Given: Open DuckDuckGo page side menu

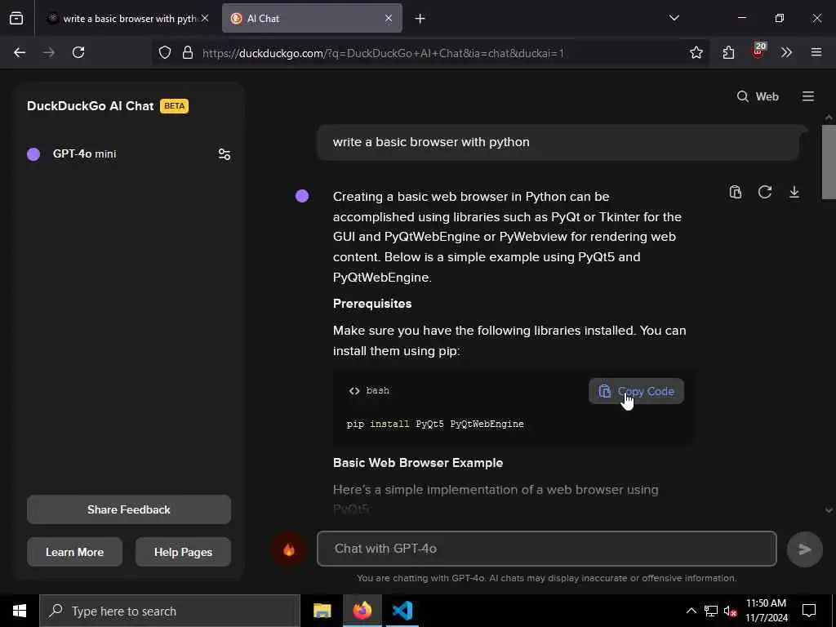Looking at the screenshot, I should (807, 96).
